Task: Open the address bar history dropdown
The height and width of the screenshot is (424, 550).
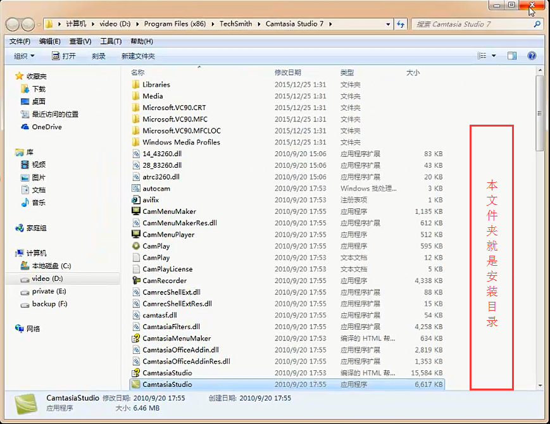Action: 386,24
